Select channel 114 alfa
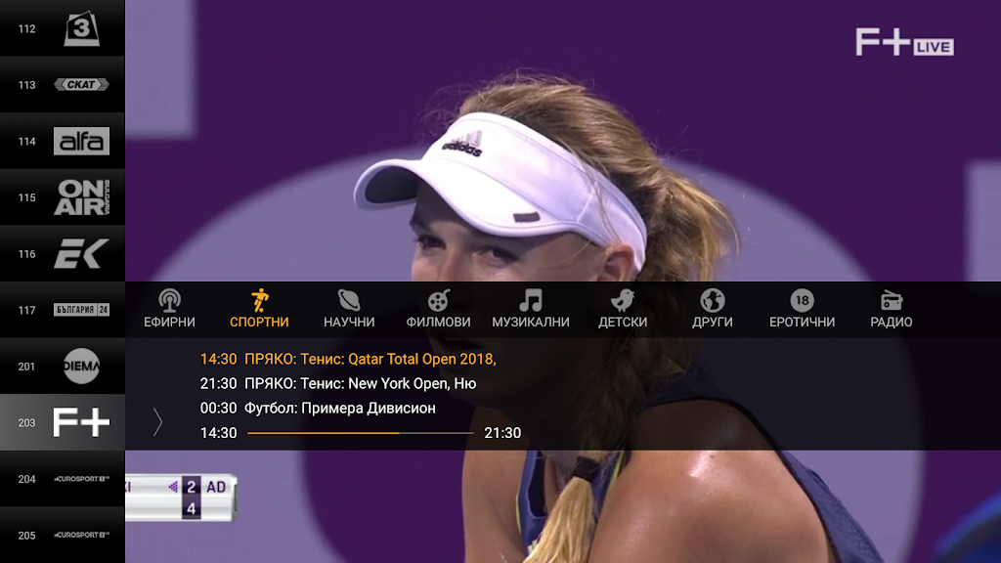 coord(63,141)
